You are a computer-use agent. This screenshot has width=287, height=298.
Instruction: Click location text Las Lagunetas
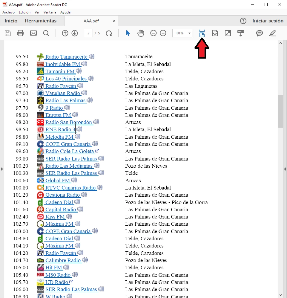coord(141,86)
